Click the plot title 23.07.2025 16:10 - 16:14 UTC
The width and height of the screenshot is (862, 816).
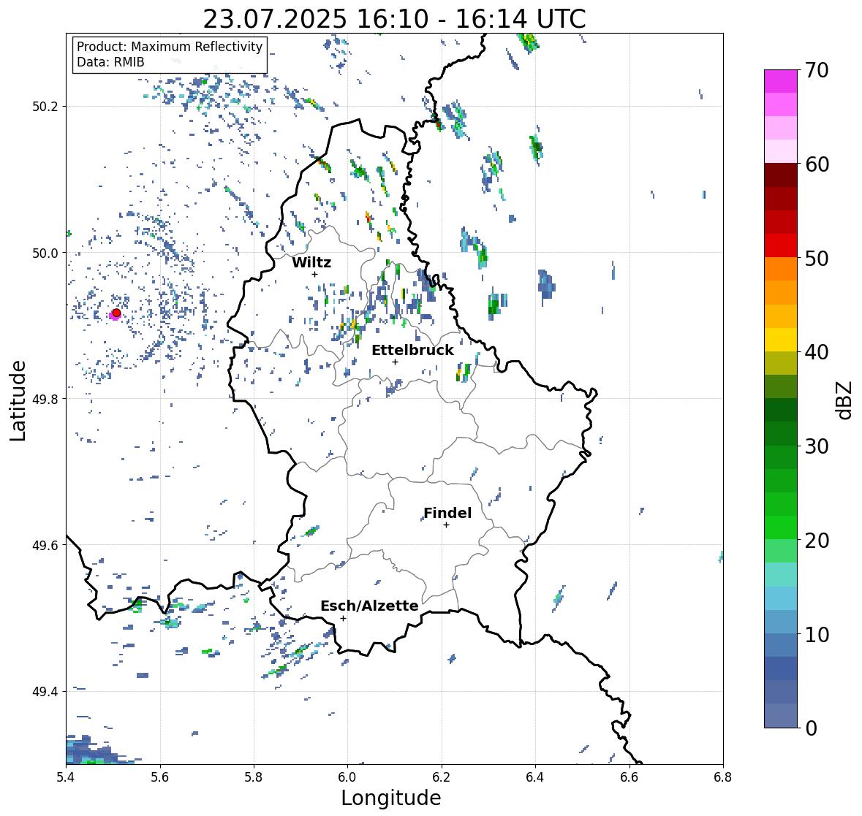click(394, 19)
